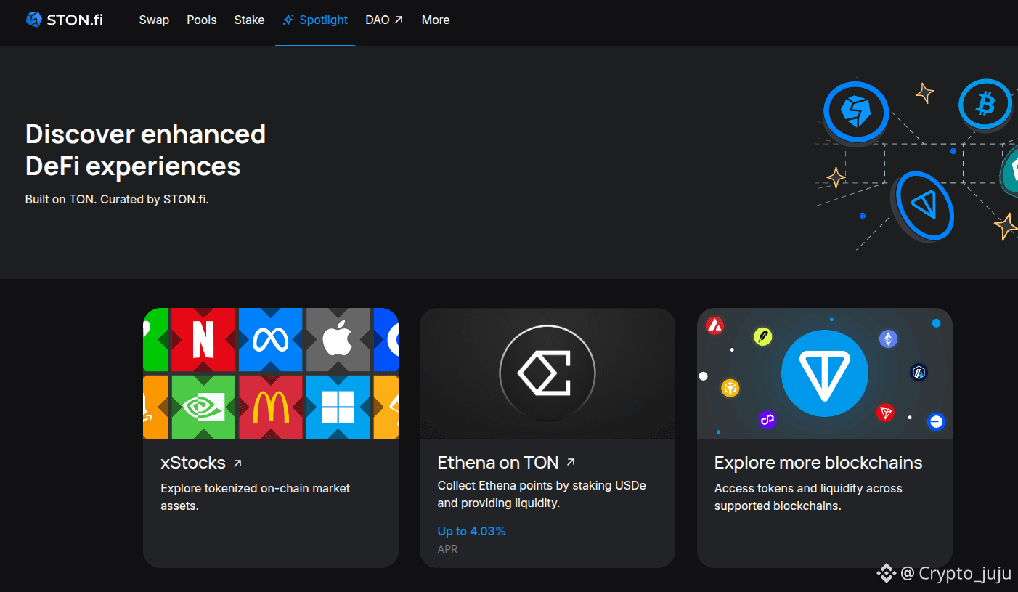Open the More menu
Viewport: 1018px width, 592px height.
(x=436, y=20)
